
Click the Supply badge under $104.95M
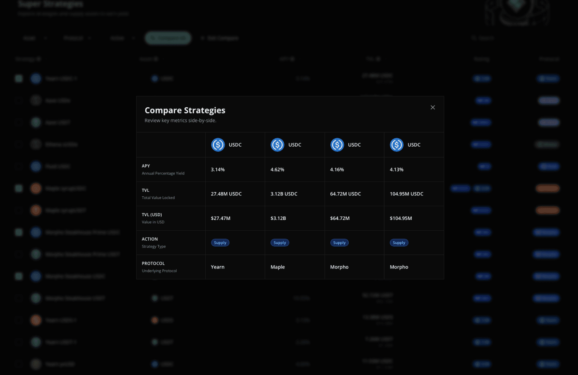(x=399, y=242)
